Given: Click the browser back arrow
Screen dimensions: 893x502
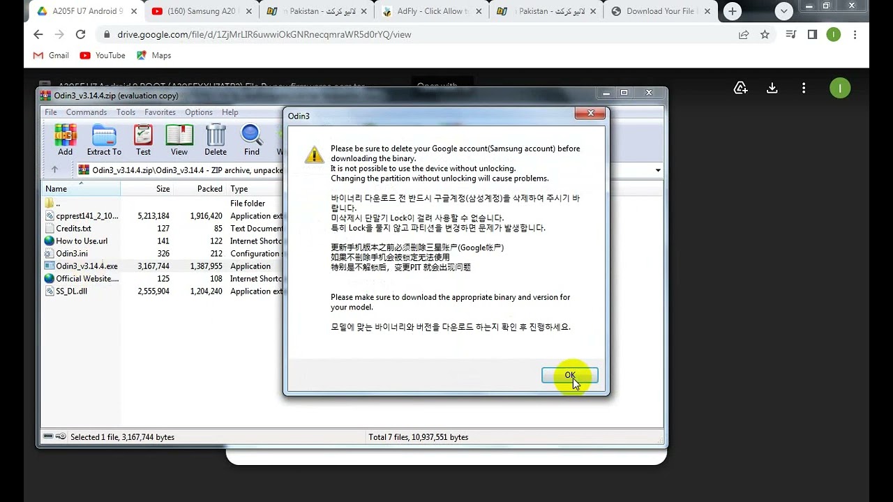Looking at the screenshot, I should 38,34.
